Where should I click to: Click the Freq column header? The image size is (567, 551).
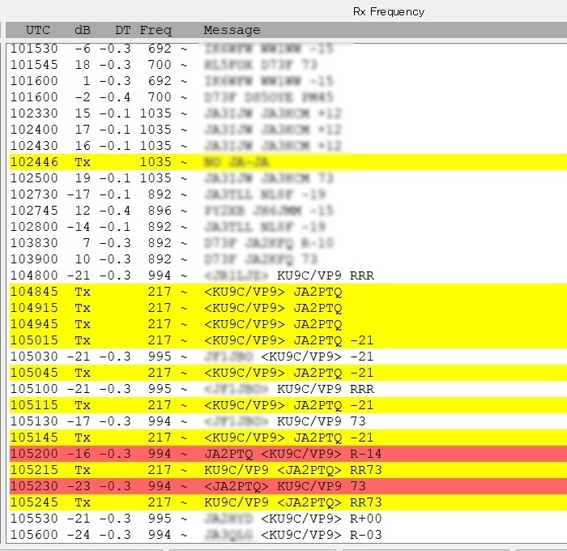pyautogui.click(x=156, y=30)
